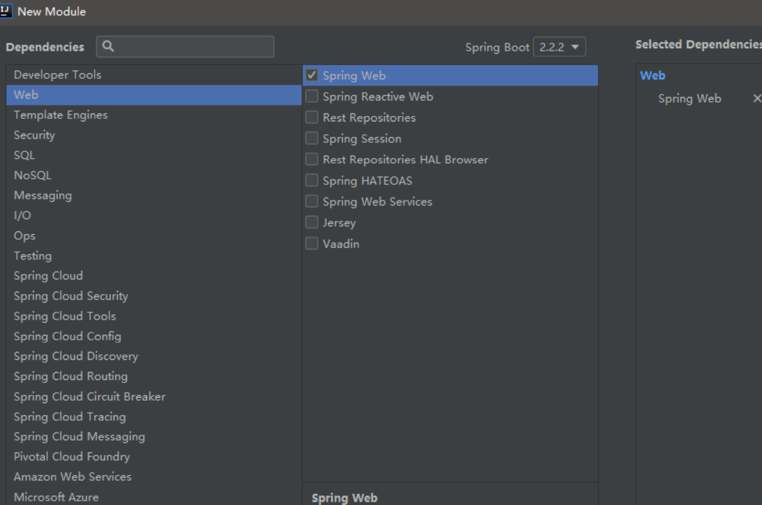The height and width of the screenshot is (505, 762).
Task: Open the Messaging category
Action: coord(154,196)
